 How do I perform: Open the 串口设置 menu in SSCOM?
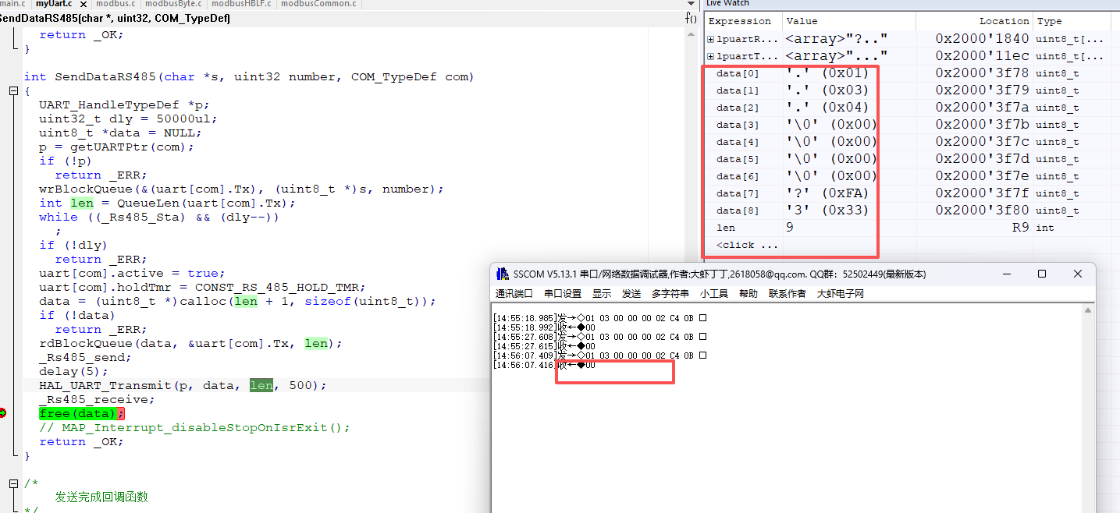tap(563, 294)
